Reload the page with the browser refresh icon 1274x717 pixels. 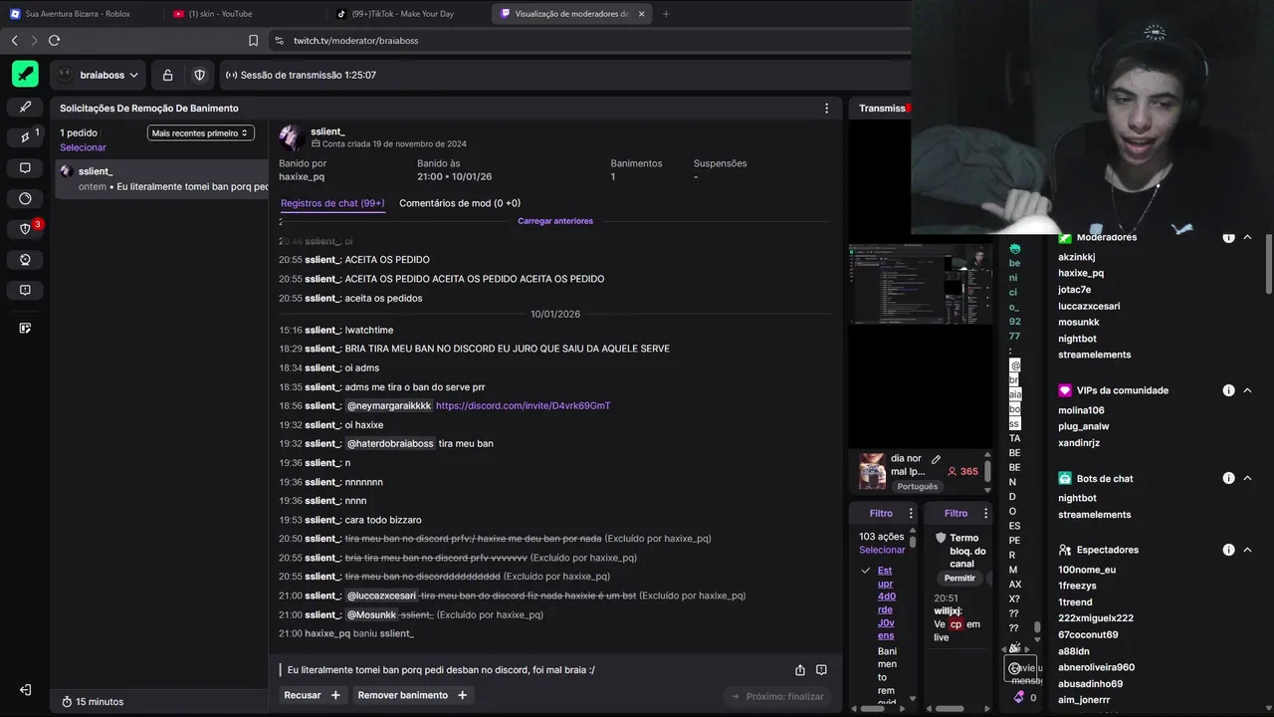click(x=54, y=41)
